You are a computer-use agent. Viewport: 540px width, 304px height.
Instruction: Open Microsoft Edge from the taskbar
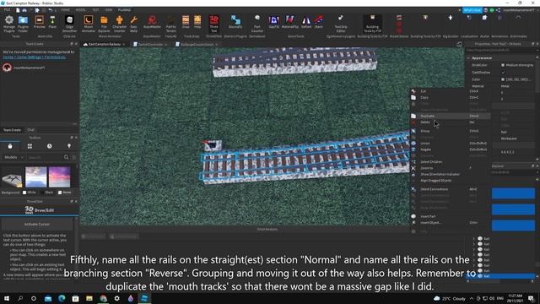62,298
